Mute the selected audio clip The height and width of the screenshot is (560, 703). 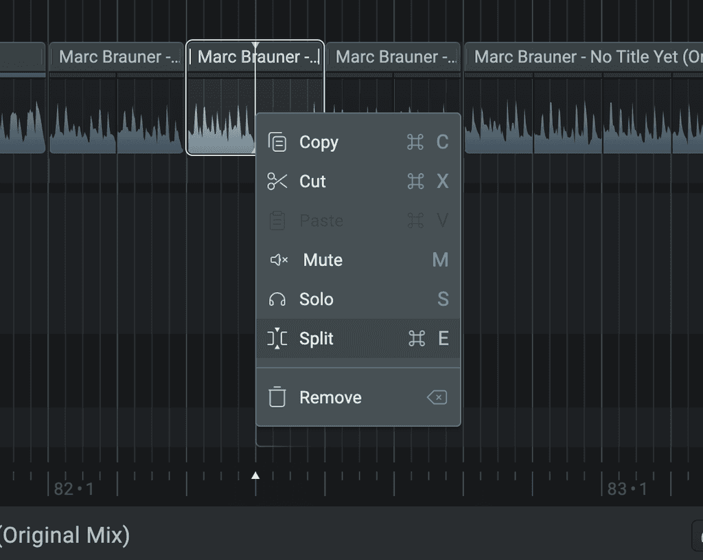(x=322, y=260)
